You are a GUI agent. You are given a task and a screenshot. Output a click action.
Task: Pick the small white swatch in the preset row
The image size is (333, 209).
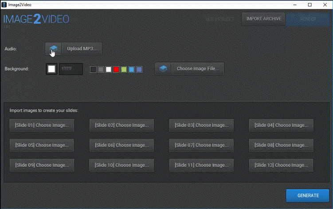(x=109, y=69)
